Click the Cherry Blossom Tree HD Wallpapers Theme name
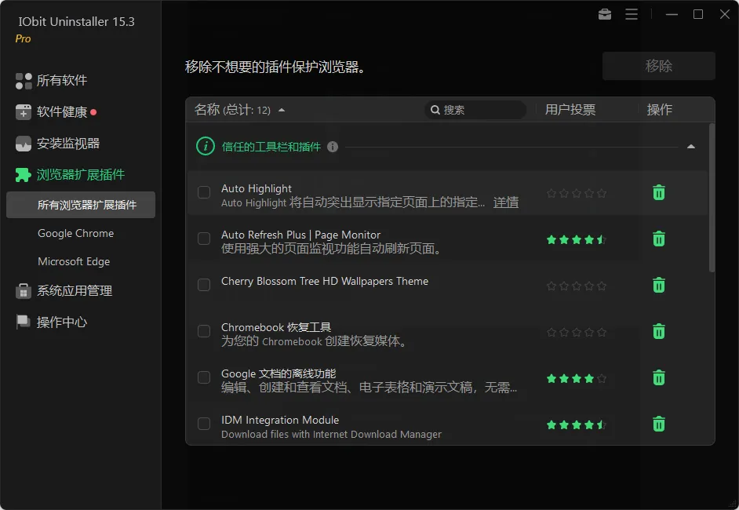 pyautogui.click(x=325, y=282)
